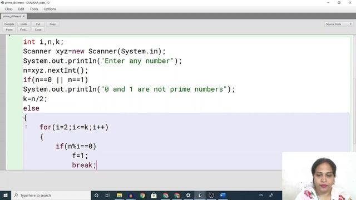This screenshot has width=356, height=200.
Task: Switch to BlueJ icon on taskbar
Action: point(200,195)
